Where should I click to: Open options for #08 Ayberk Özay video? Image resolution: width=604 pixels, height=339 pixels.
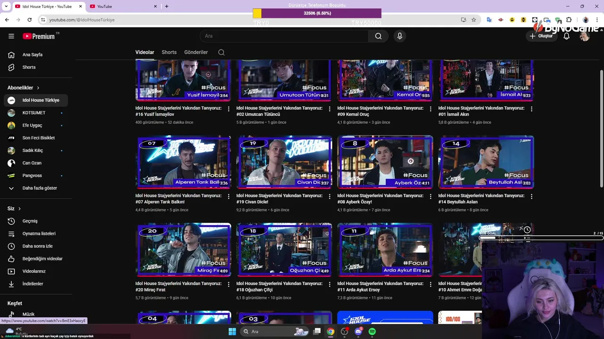430,196
